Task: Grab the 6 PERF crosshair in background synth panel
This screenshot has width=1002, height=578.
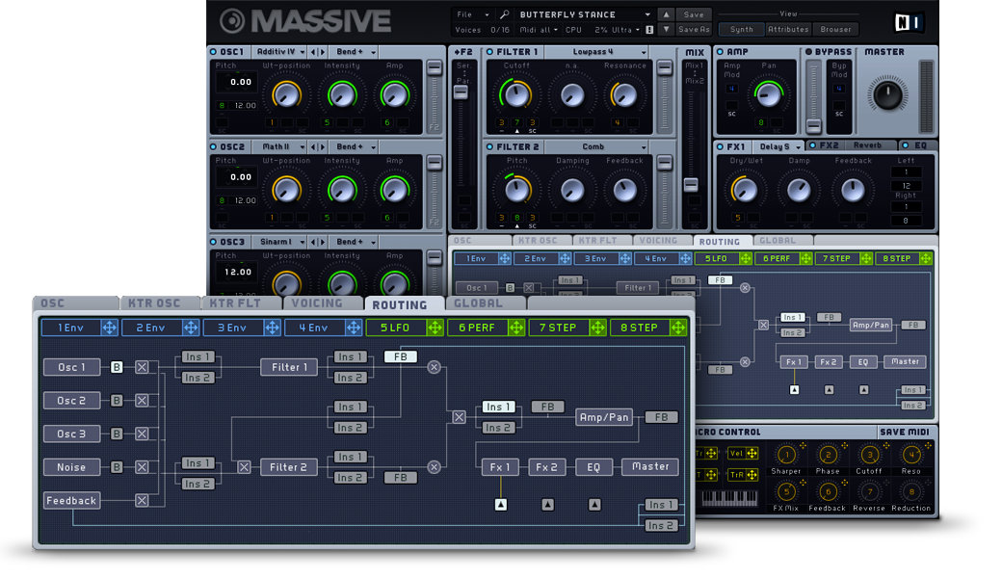Action: (x=805, y=259)
